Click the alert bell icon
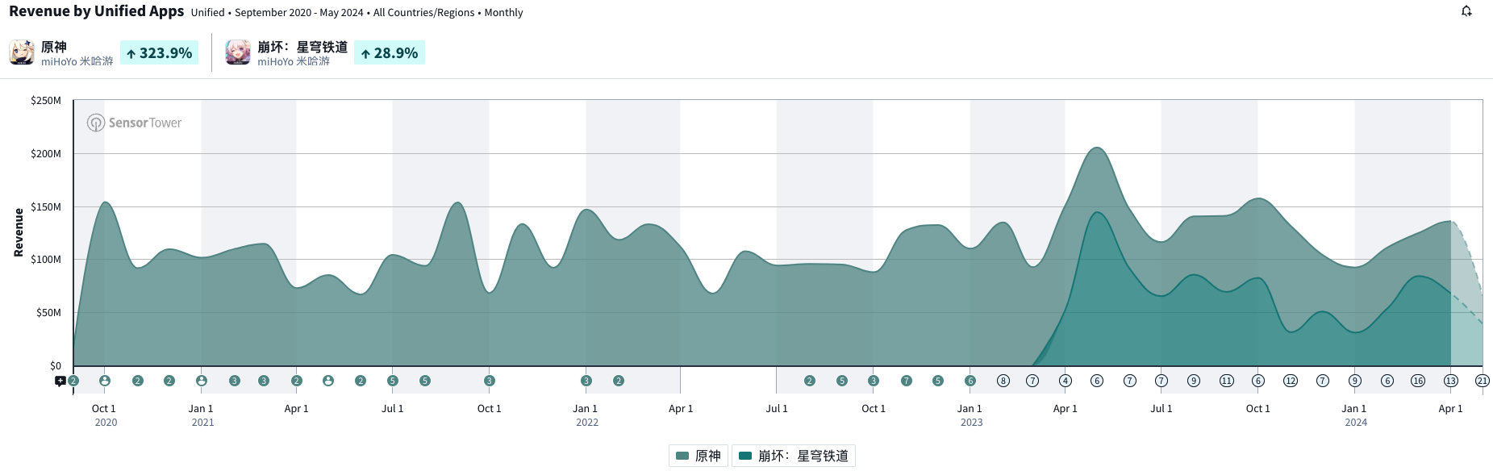This screenshot has height=471, width=1493. click(x=1466, y=11)
